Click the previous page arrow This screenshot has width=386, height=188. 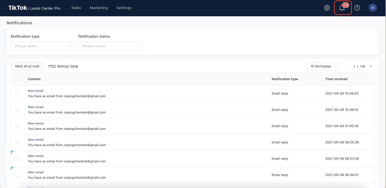tap(346, 66)
